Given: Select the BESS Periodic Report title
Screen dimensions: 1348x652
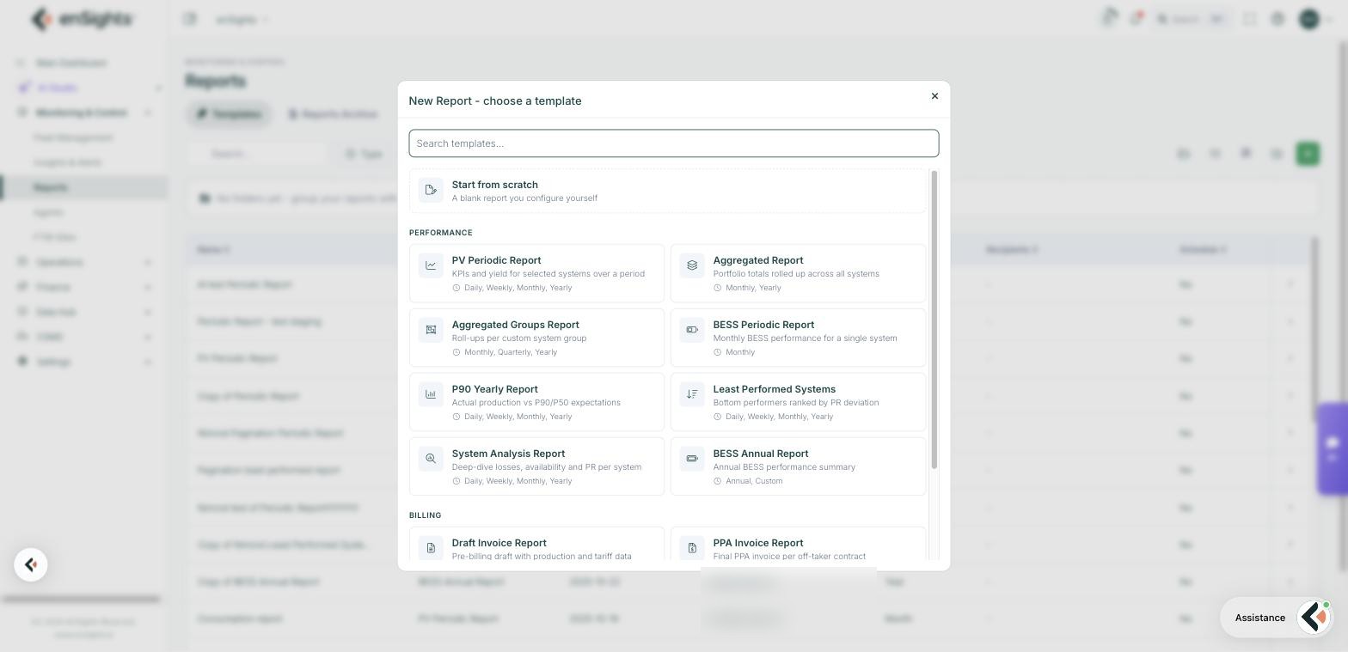Looking at the screenshot, I should click(763, 325).
